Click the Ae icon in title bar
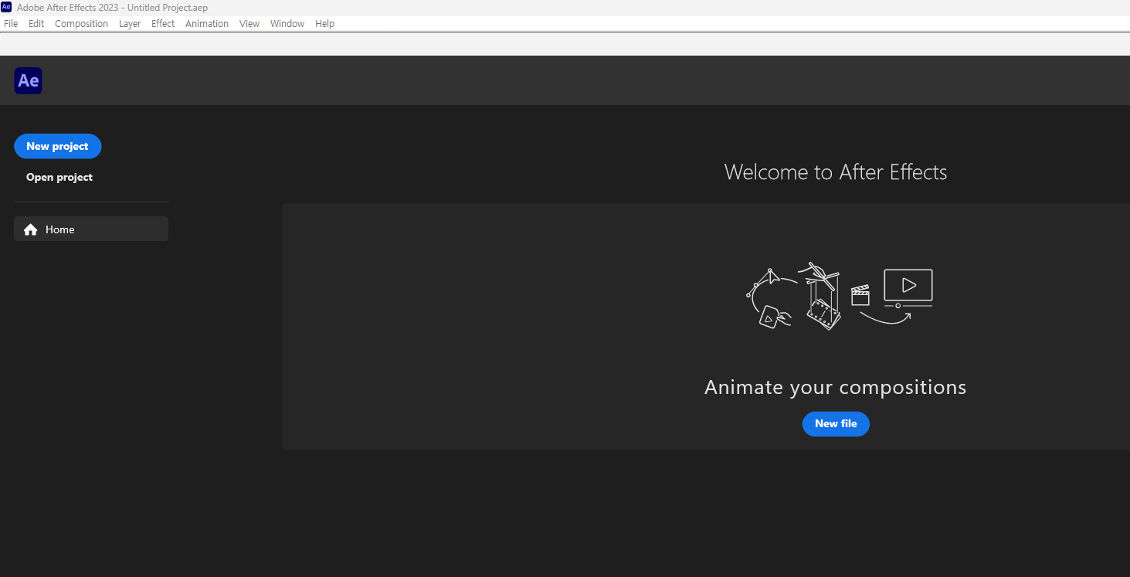Image resolution: width=1130 pixels, height=577 pixels. coord(6,7)
